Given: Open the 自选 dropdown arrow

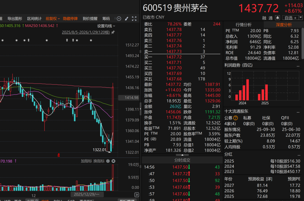Looking at the screenshot, I should click(301, 18).
